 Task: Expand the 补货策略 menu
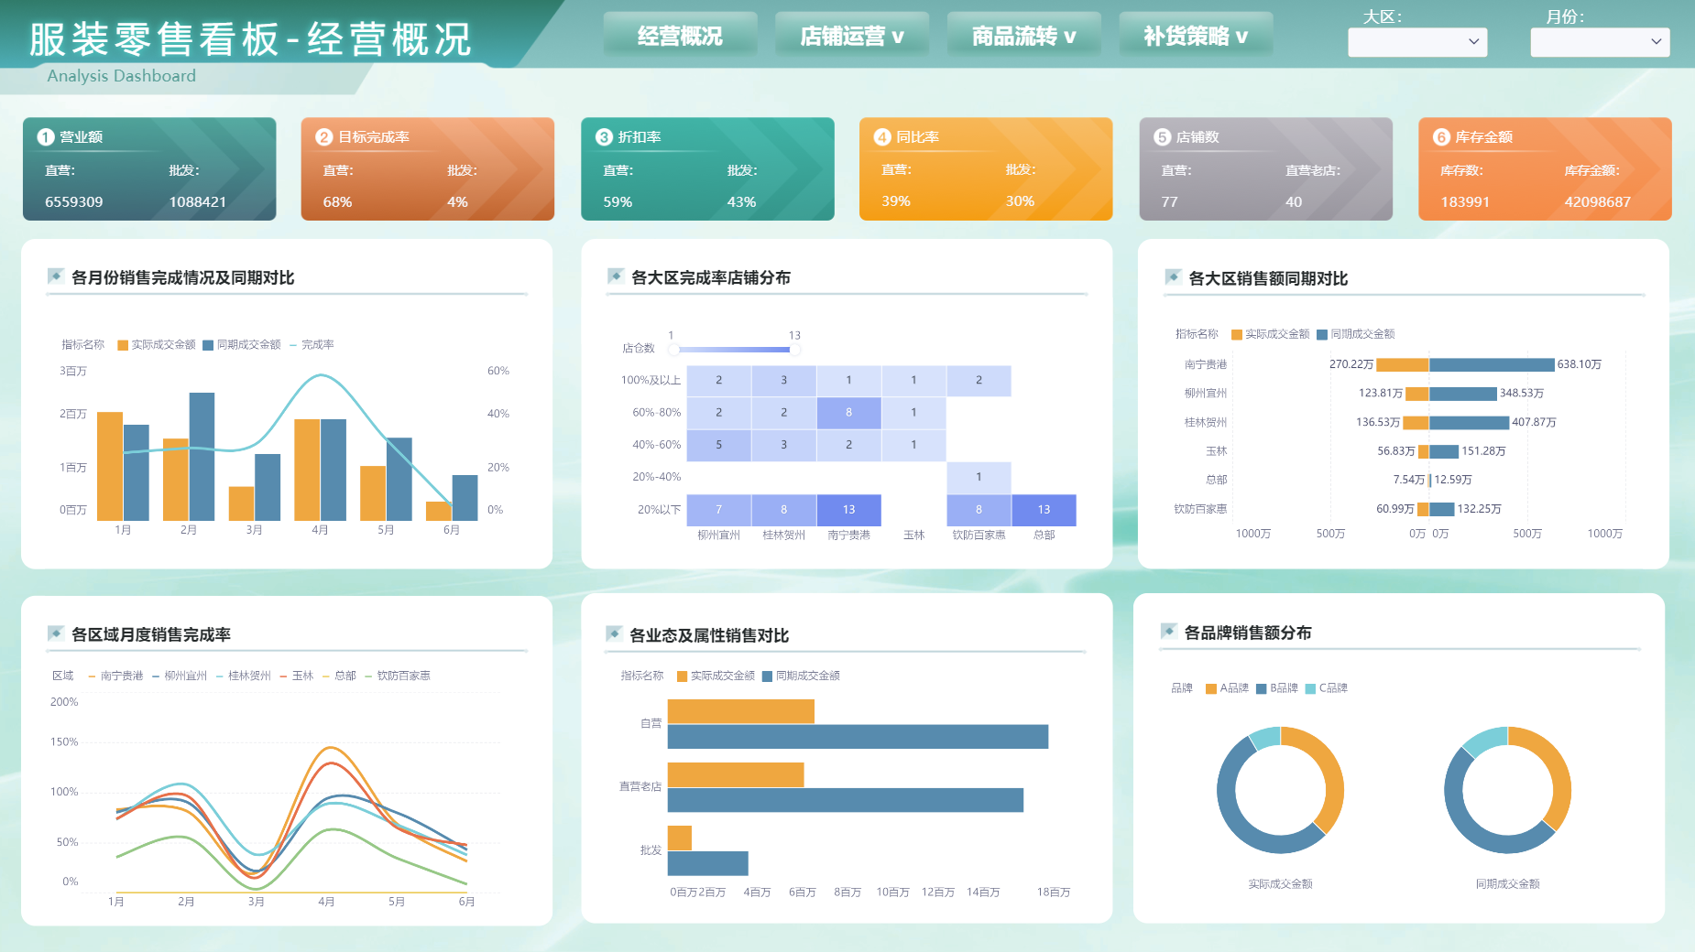coord(1196,36)
